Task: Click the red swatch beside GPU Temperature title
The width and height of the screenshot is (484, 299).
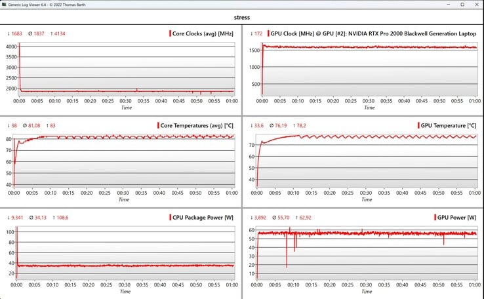Action: click(418, 125)
